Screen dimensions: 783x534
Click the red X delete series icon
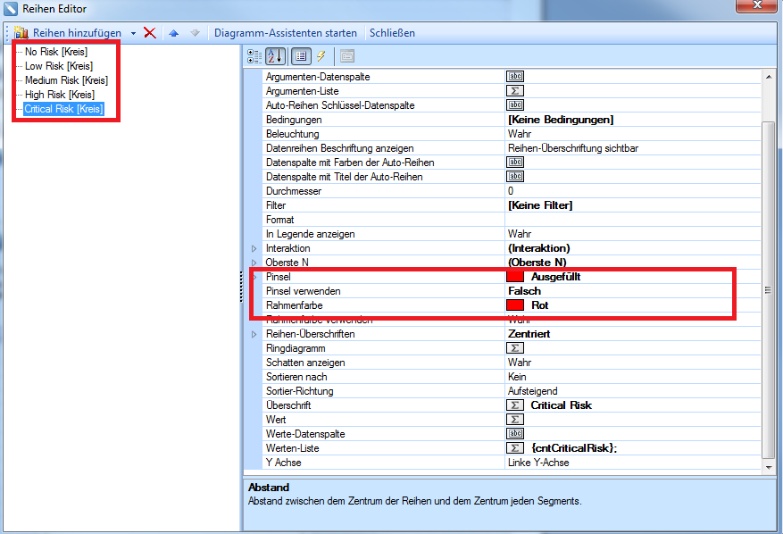(x=150, y=33)
